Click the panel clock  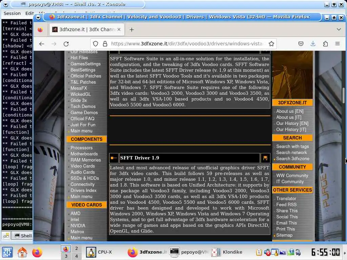[x=325, y=252]
